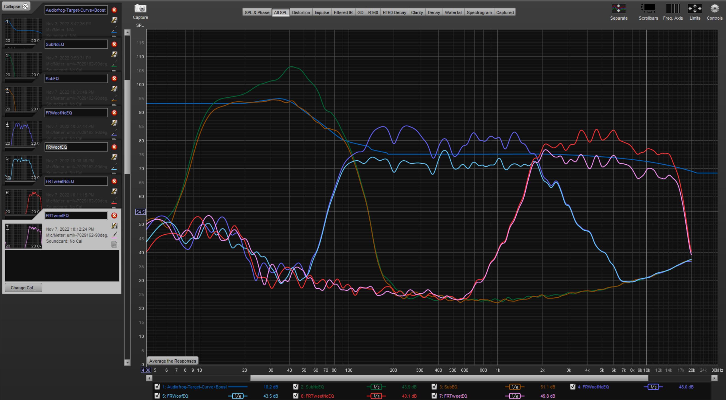The width and height of the screenshot is (726, 400).
Task: Click the save icon for SubEQ measurement
Action: pyautogui.click(x=114, y=88)
